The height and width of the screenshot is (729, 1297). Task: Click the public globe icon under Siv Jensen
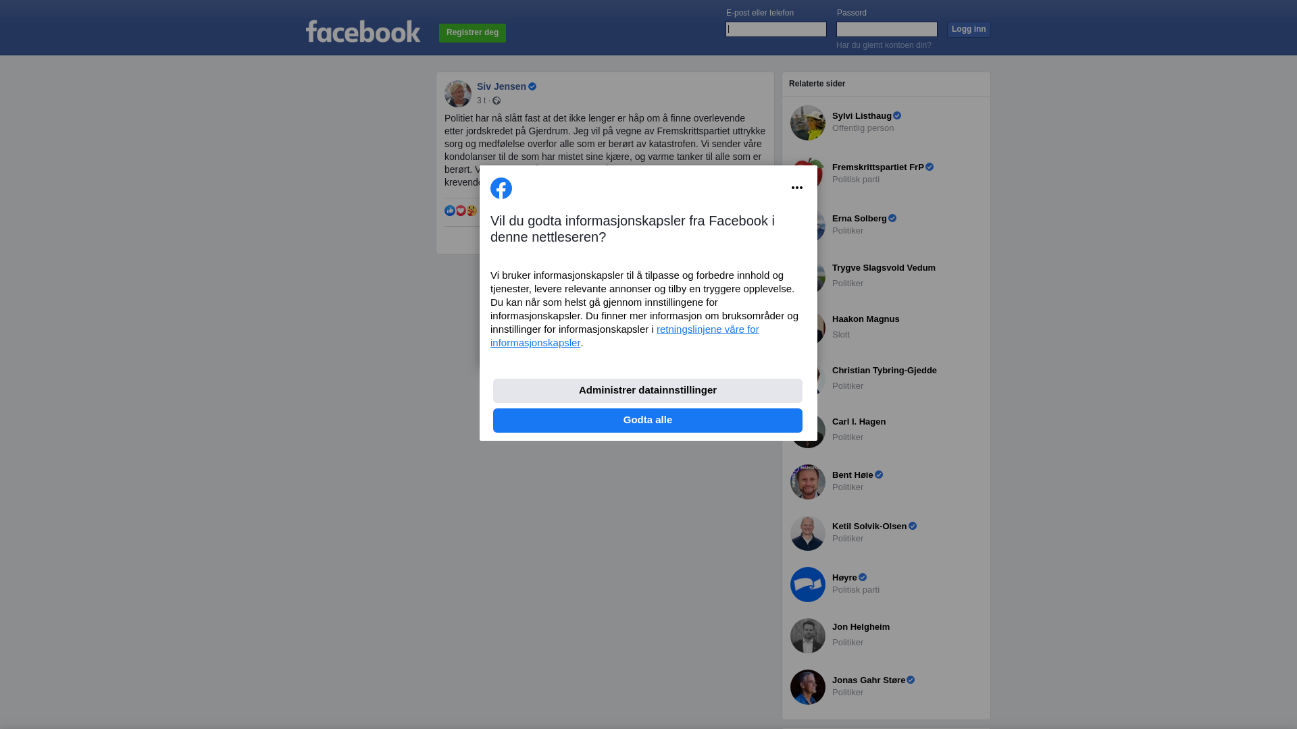[497, 101]
